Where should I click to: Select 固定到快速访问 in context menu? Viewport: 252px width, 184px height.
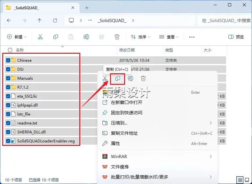pyautogui.click(x=157, y=113)
